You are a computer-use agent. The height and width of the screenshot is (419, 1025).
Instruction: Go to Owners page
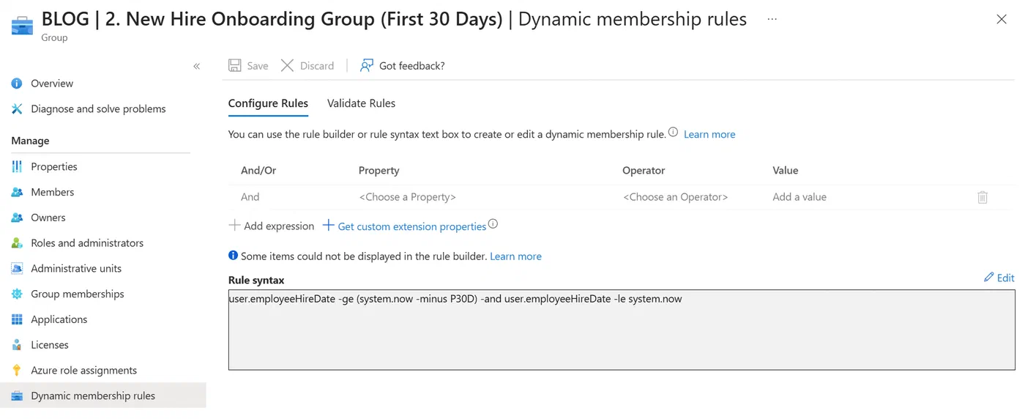click(x=48, y=218)
